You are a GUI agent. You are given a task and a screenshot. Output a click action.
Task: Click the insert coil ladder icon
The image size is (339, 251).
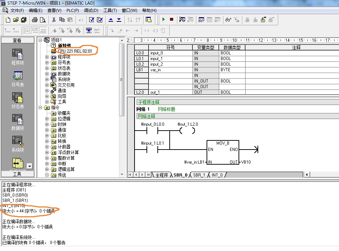tap(155, 31)
